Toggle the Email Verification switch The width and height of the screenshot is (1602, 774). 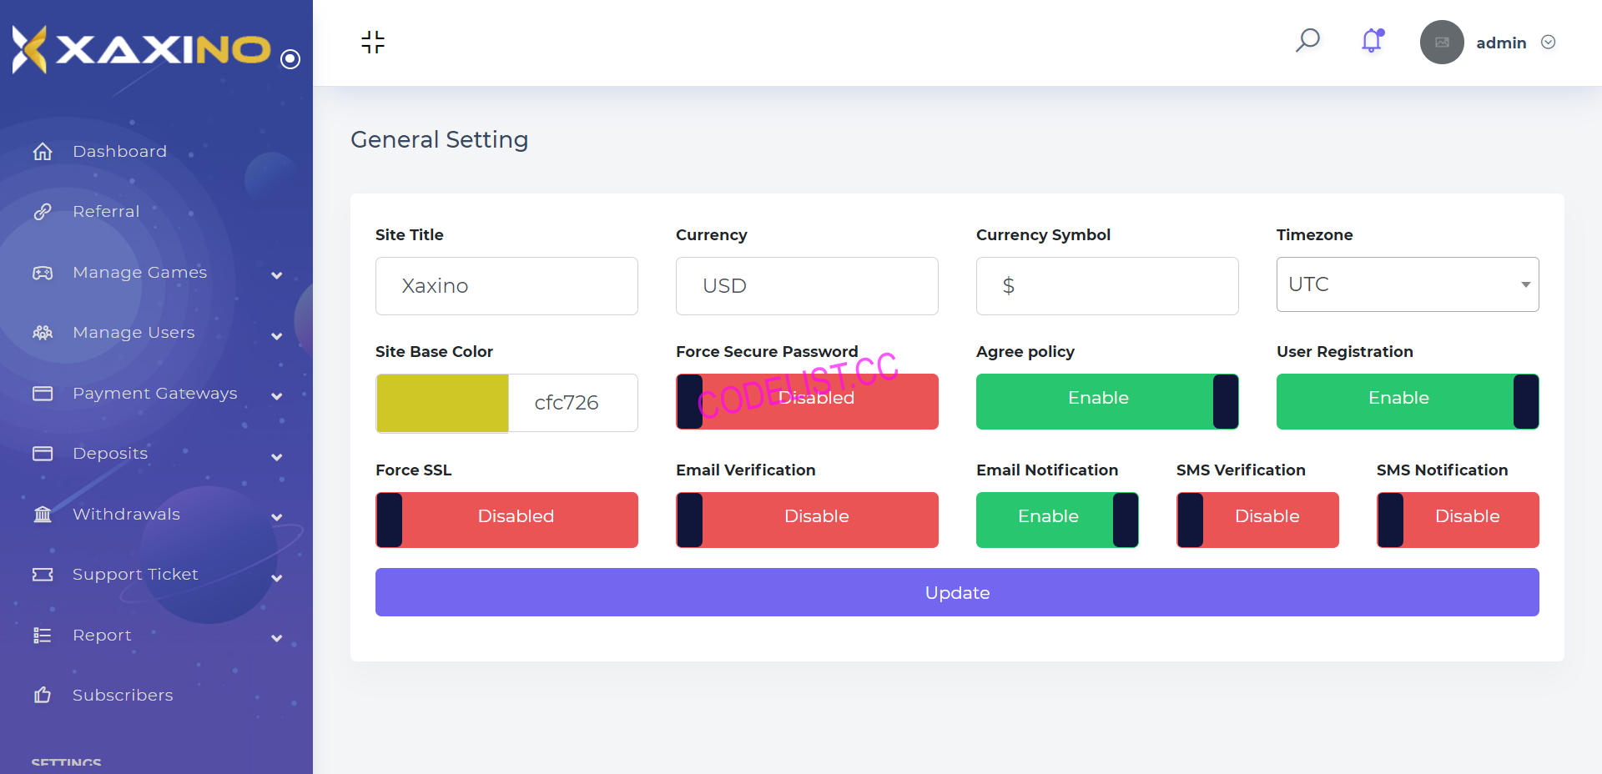807,520
